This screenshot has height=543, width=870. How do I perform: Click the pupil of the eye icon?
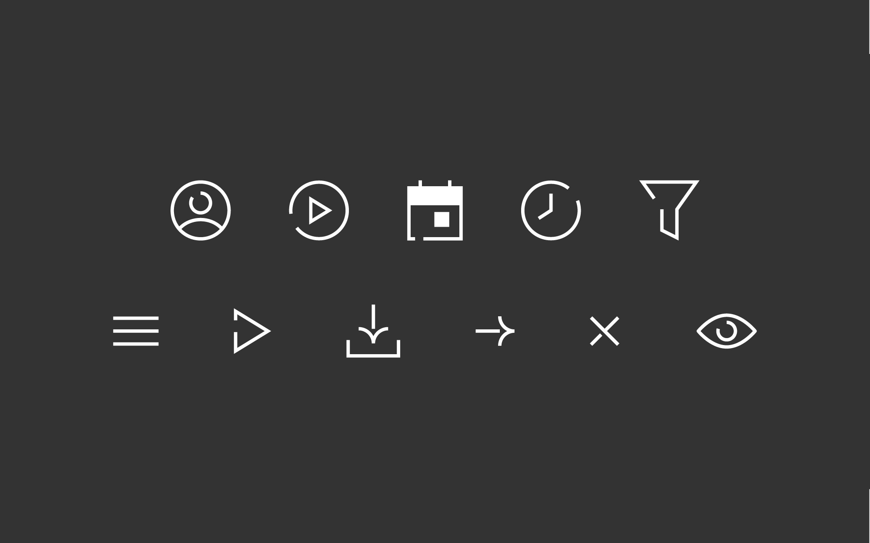click(726, 331)
